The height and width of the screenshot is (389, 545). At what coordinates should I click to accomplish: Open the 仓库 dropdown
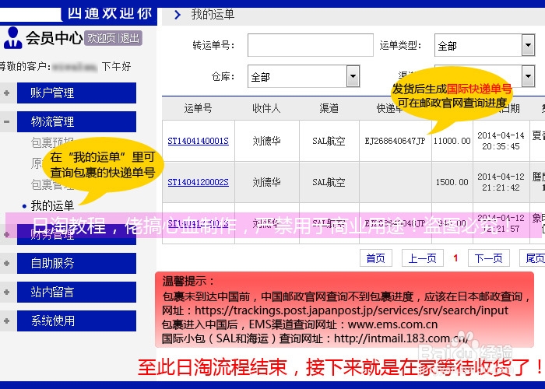304,76
